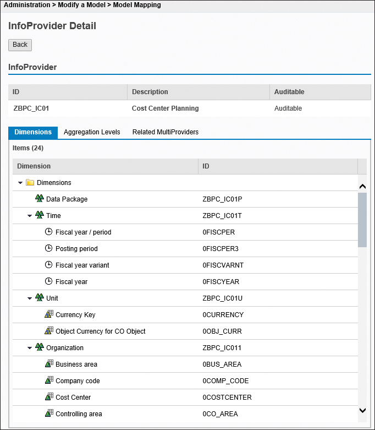
Task: Click Modify a Model breadcrumb link
Action: (x=81, y=5)
